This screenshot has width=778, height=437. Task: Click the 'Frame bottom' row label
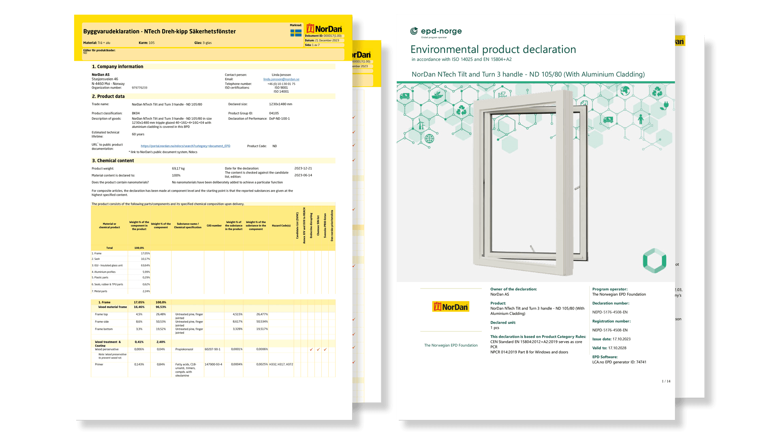pyautogui.click(x=104, y=329)
